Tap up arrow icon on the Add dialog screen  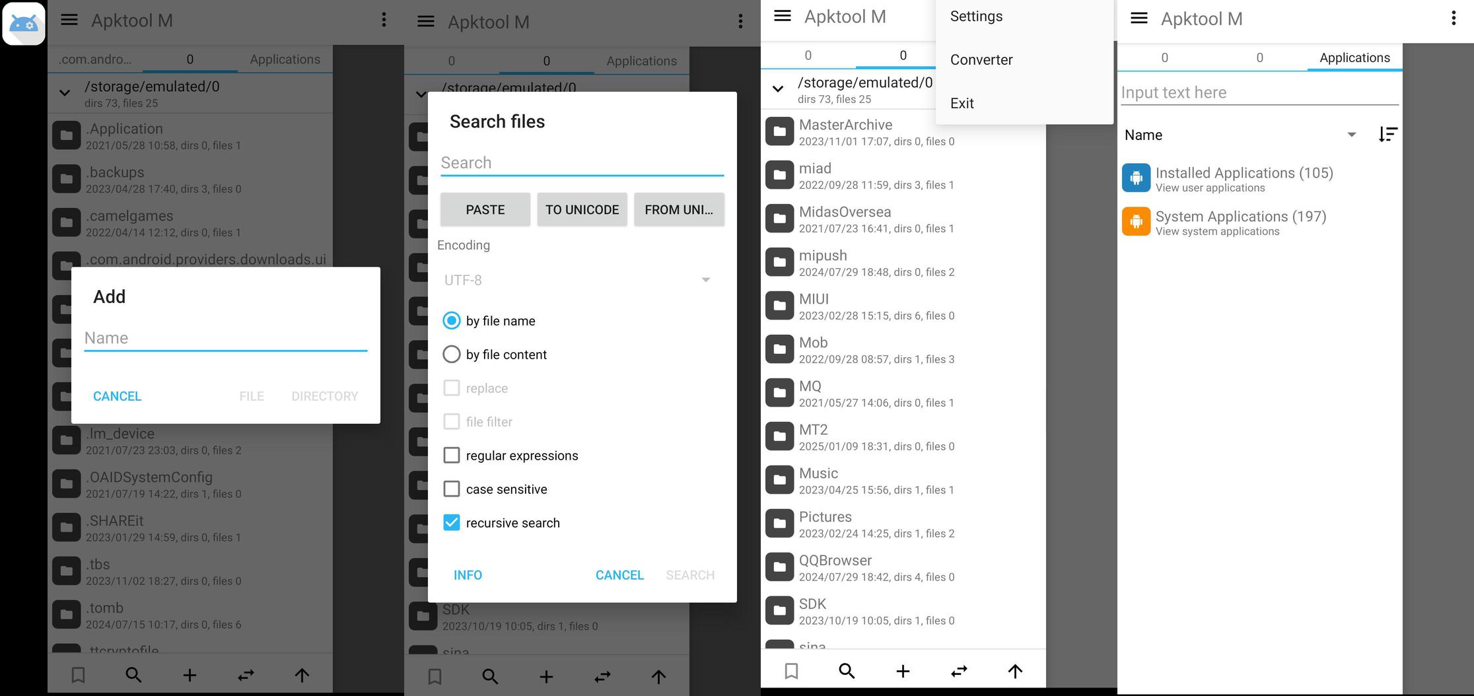point(302,675)
